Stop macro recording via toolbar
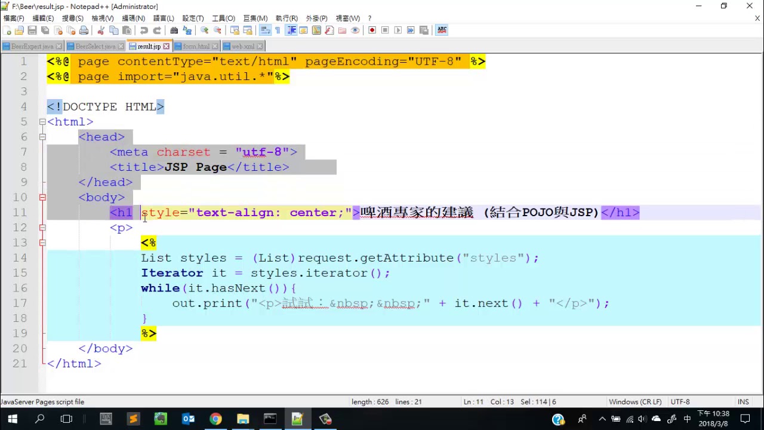The width and height of the screenshot is (764, 430). click(385, 30)
